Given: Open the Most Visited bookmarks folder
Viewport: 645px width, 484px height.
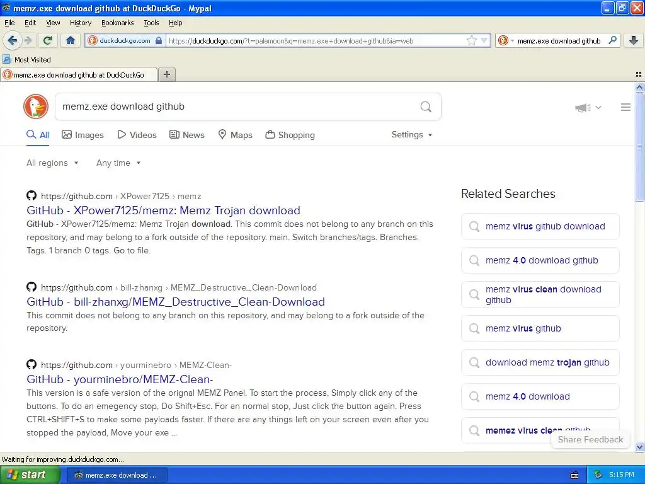Looking at the screenshot, I should [x=26, y=60].
